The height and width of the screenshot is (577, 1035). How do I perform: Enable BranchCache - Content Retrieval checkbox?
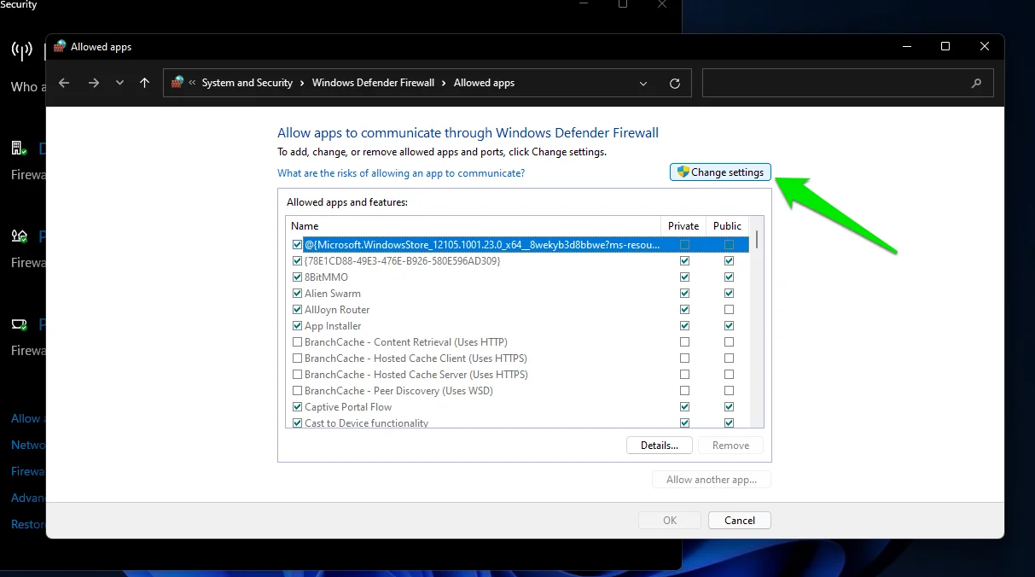[x=297, y=342]
